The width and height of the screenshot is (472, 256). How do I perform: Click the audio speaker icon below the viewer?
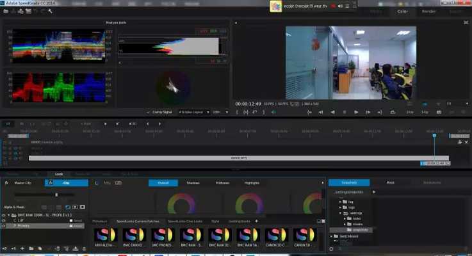coord(274,112)
